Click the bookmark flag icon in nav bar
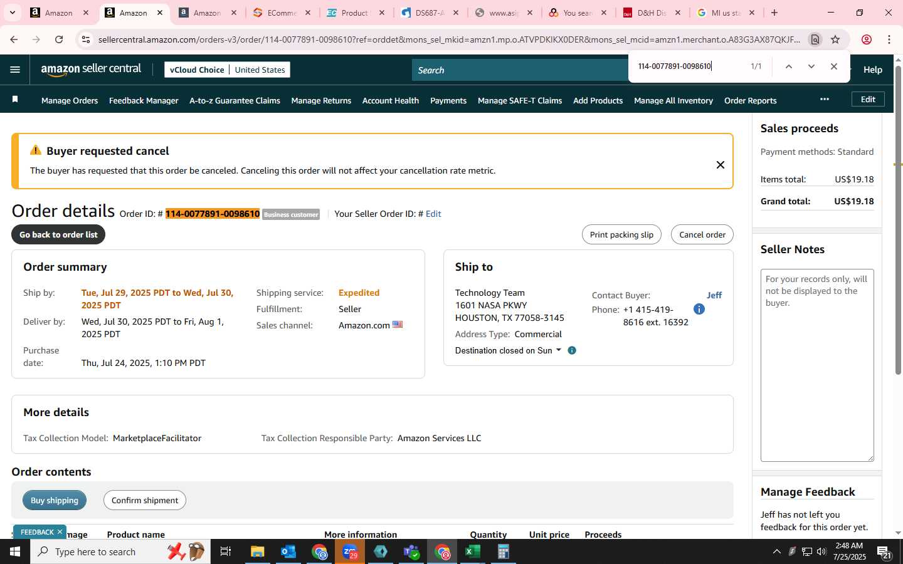 coord(15,100)
